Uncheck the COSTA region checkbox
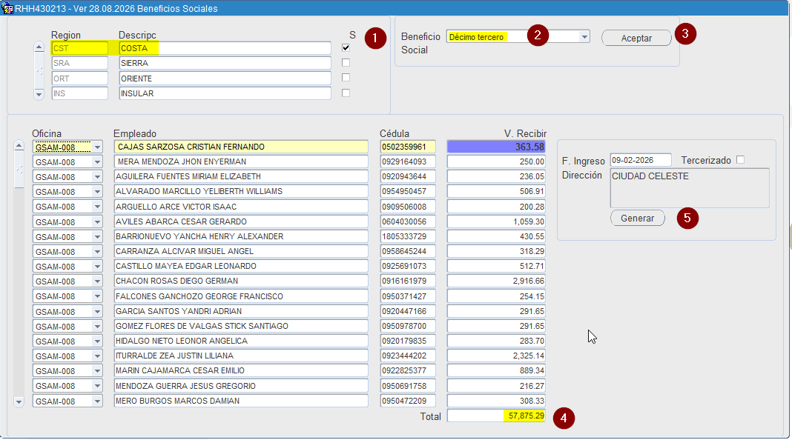This screenshot has width=792, height=440. click(346, 48)
